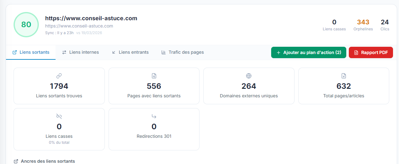Viewport: 399px width, 164px height.
Task: Click the 343 Orphelines stat
Action: pos(363,25)
